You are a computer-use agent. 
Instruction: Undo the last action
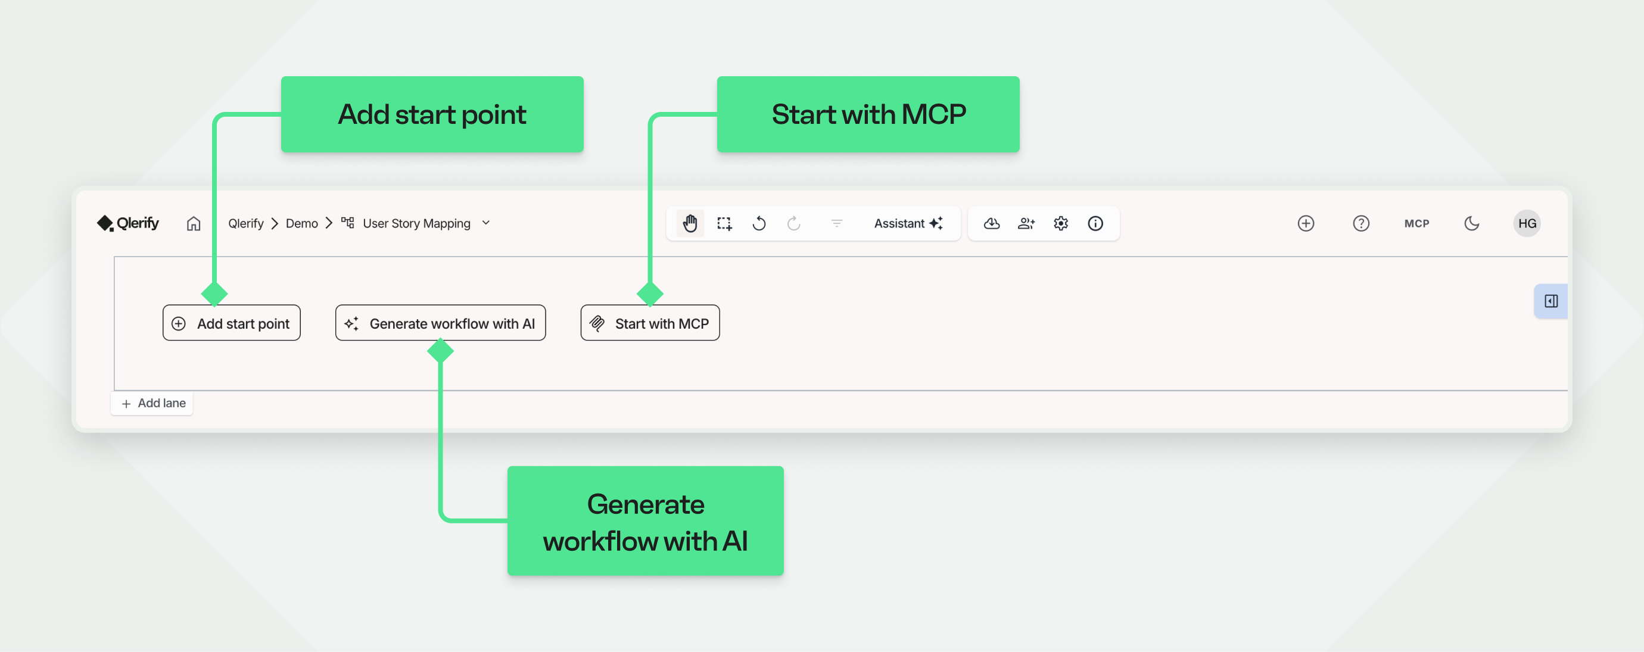pyautogui.click(x=759, y=223)
